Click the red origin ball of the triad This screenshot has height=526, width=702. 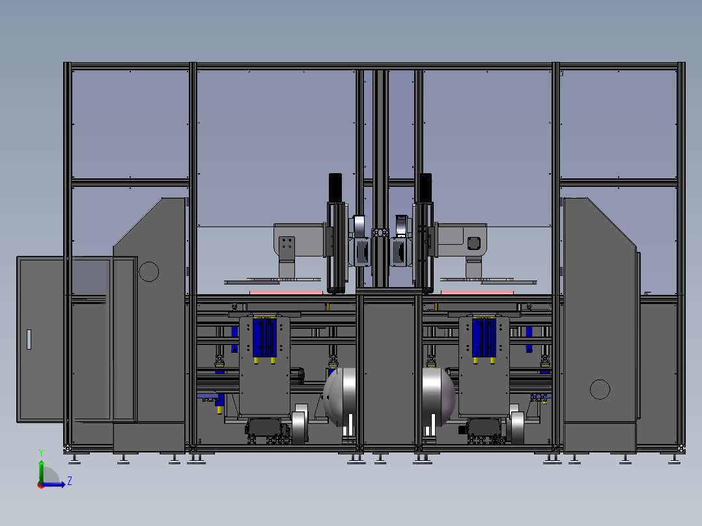40,485
